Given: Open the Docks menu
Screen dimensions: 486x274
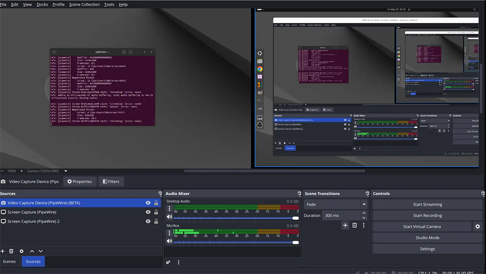Looking at the screenshot, I should (x=42, y=4).
